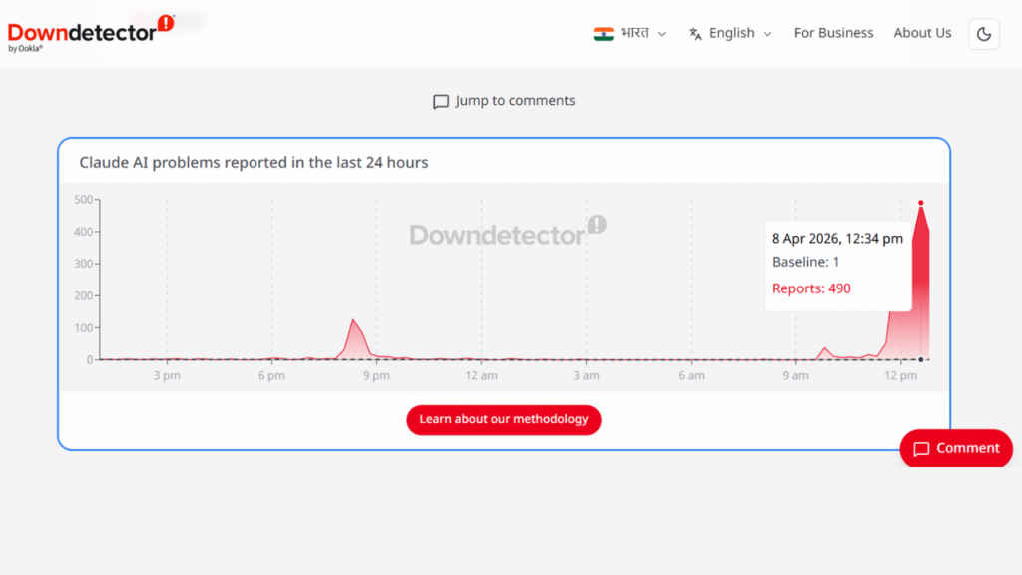Click the speech bubble icon beside Jump to comments

point(441,102)
